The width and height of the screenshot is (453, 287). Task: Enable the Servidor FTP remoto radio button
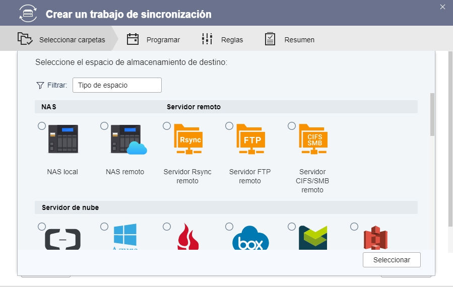point(229,126)
